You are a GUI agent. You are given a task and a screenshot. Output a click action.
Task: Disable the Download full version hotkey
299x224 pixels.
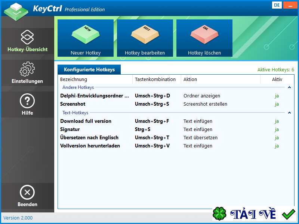click(277, 121)
